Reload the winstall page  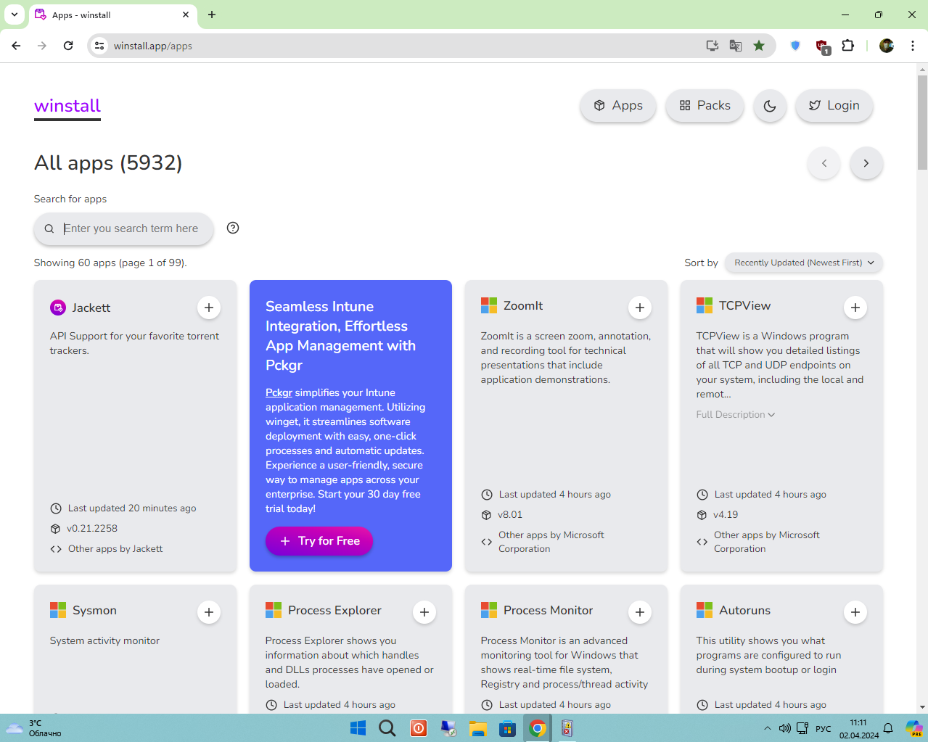tap(68, 46)
